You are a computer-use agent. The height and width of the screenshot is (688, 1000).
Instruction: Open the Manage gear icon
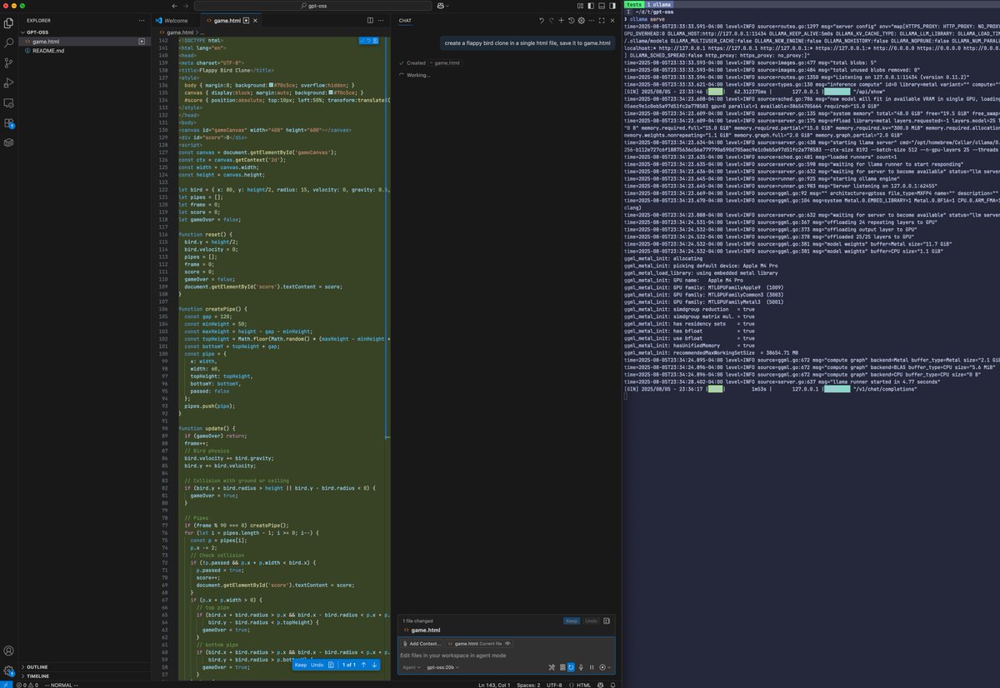point(9,671)
